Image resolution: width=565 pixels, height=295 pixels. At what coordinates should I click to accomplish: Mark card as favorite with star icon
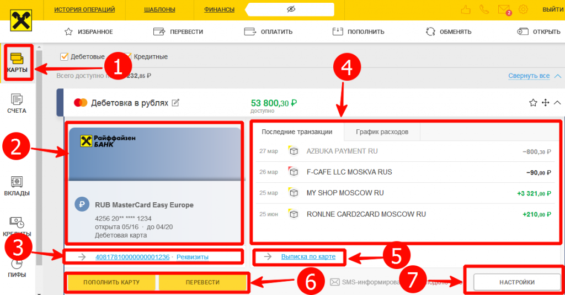533,102
